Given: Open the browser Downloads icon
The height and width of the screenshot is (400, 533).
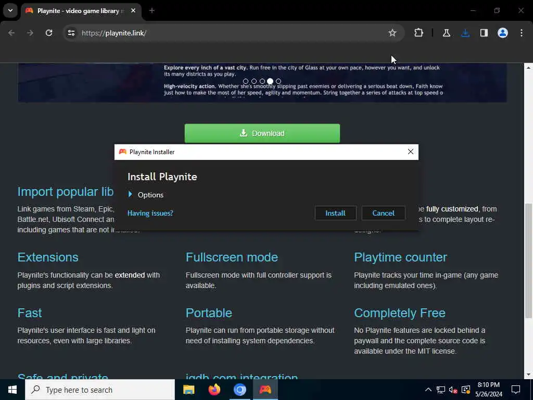Looking at the screenshot, I should pos(465,33).
